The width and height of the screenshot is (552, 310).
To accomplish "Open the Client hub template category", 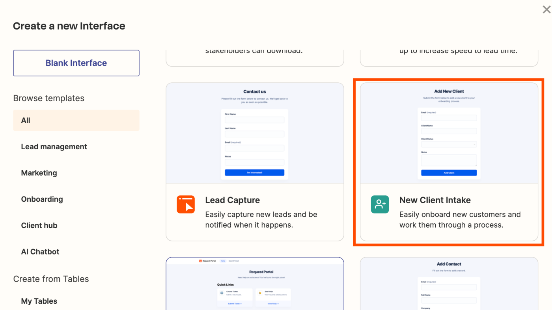I will pyautogui.click(x=39, y=225).
